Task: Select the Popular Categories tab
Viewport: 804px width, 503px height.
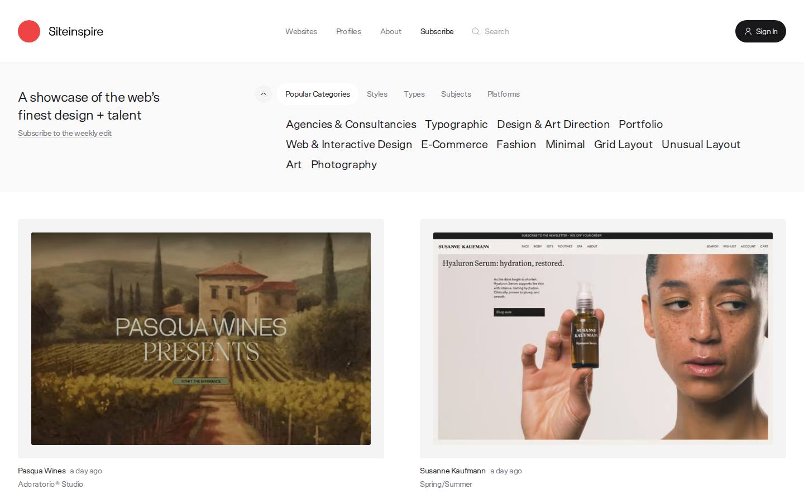Action: 318,94
